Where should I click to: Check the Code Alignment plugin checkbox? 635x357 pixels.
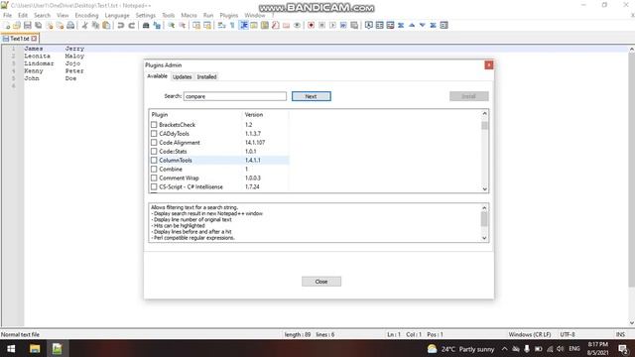154,143
